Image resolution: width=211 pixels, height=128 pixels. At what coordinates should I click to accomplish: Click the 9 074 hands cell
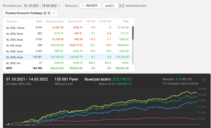39,28
